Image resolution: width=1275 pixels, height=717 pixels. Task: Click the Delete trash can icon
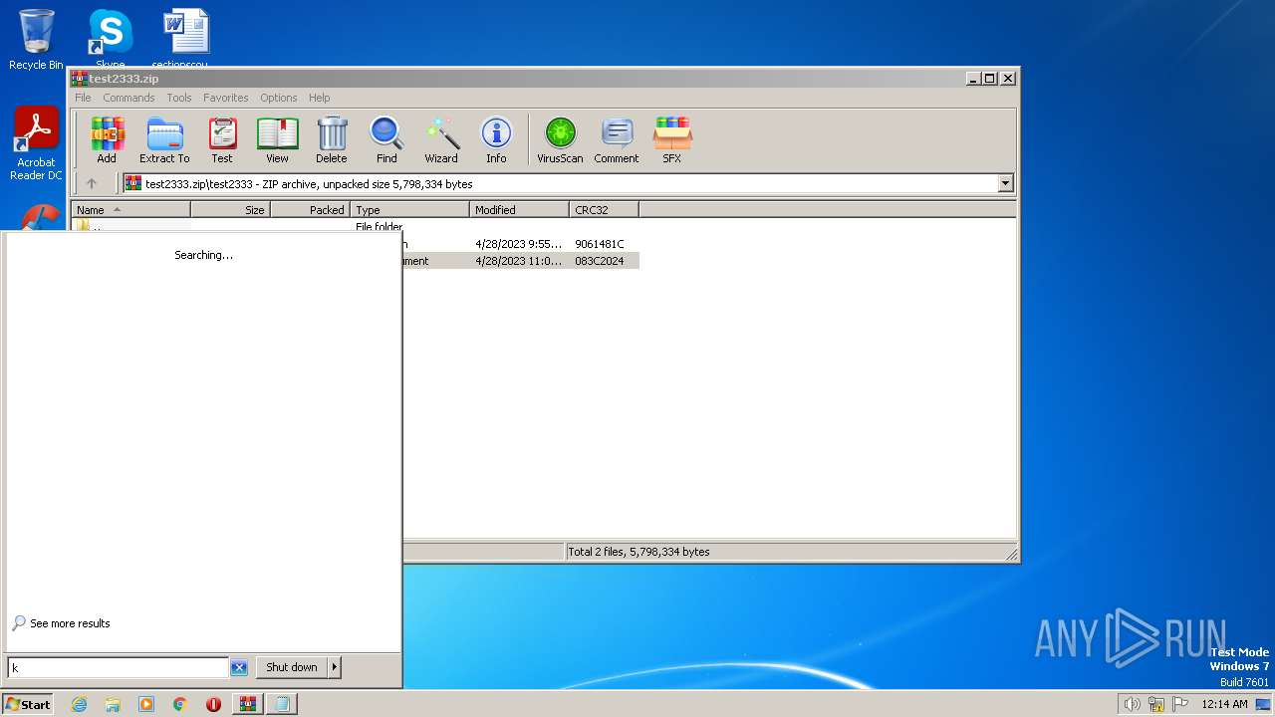pyautogui.click(x=332, y=139)
